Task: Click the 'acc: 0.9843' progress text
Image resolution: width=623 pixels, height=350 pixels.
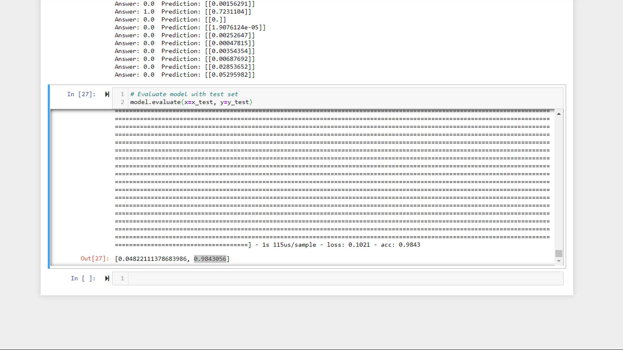Action: (400, 245)
